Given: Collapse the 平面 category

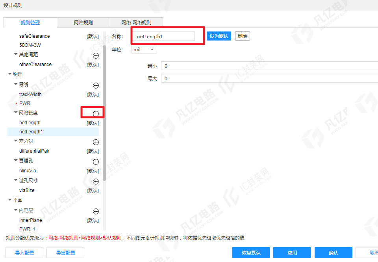Looking at the screenshot, I should point(10,199).
